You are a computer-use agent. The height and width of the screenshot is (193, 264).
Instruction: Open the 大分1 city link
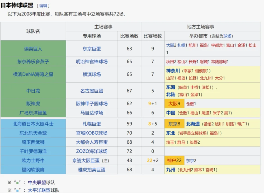pos(220,78)
